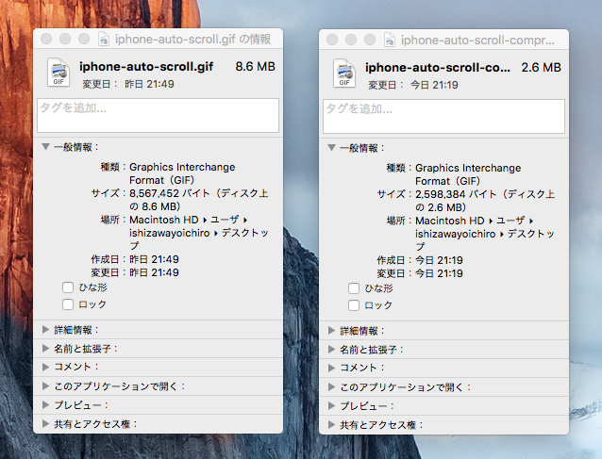Expand プレビュー section in the 8.6 MB file window
Image resolution: width=602 pixels, height=459 pixels.
click(x=45, y=404)
